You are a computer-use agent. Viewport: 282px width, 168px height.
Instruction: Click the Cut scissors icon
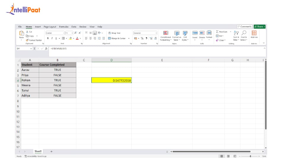coord(27,32)
